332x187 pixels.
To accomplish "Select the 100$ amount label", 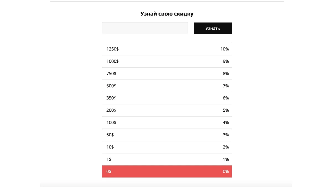I will pyautogui.click(x=111, y=122).
